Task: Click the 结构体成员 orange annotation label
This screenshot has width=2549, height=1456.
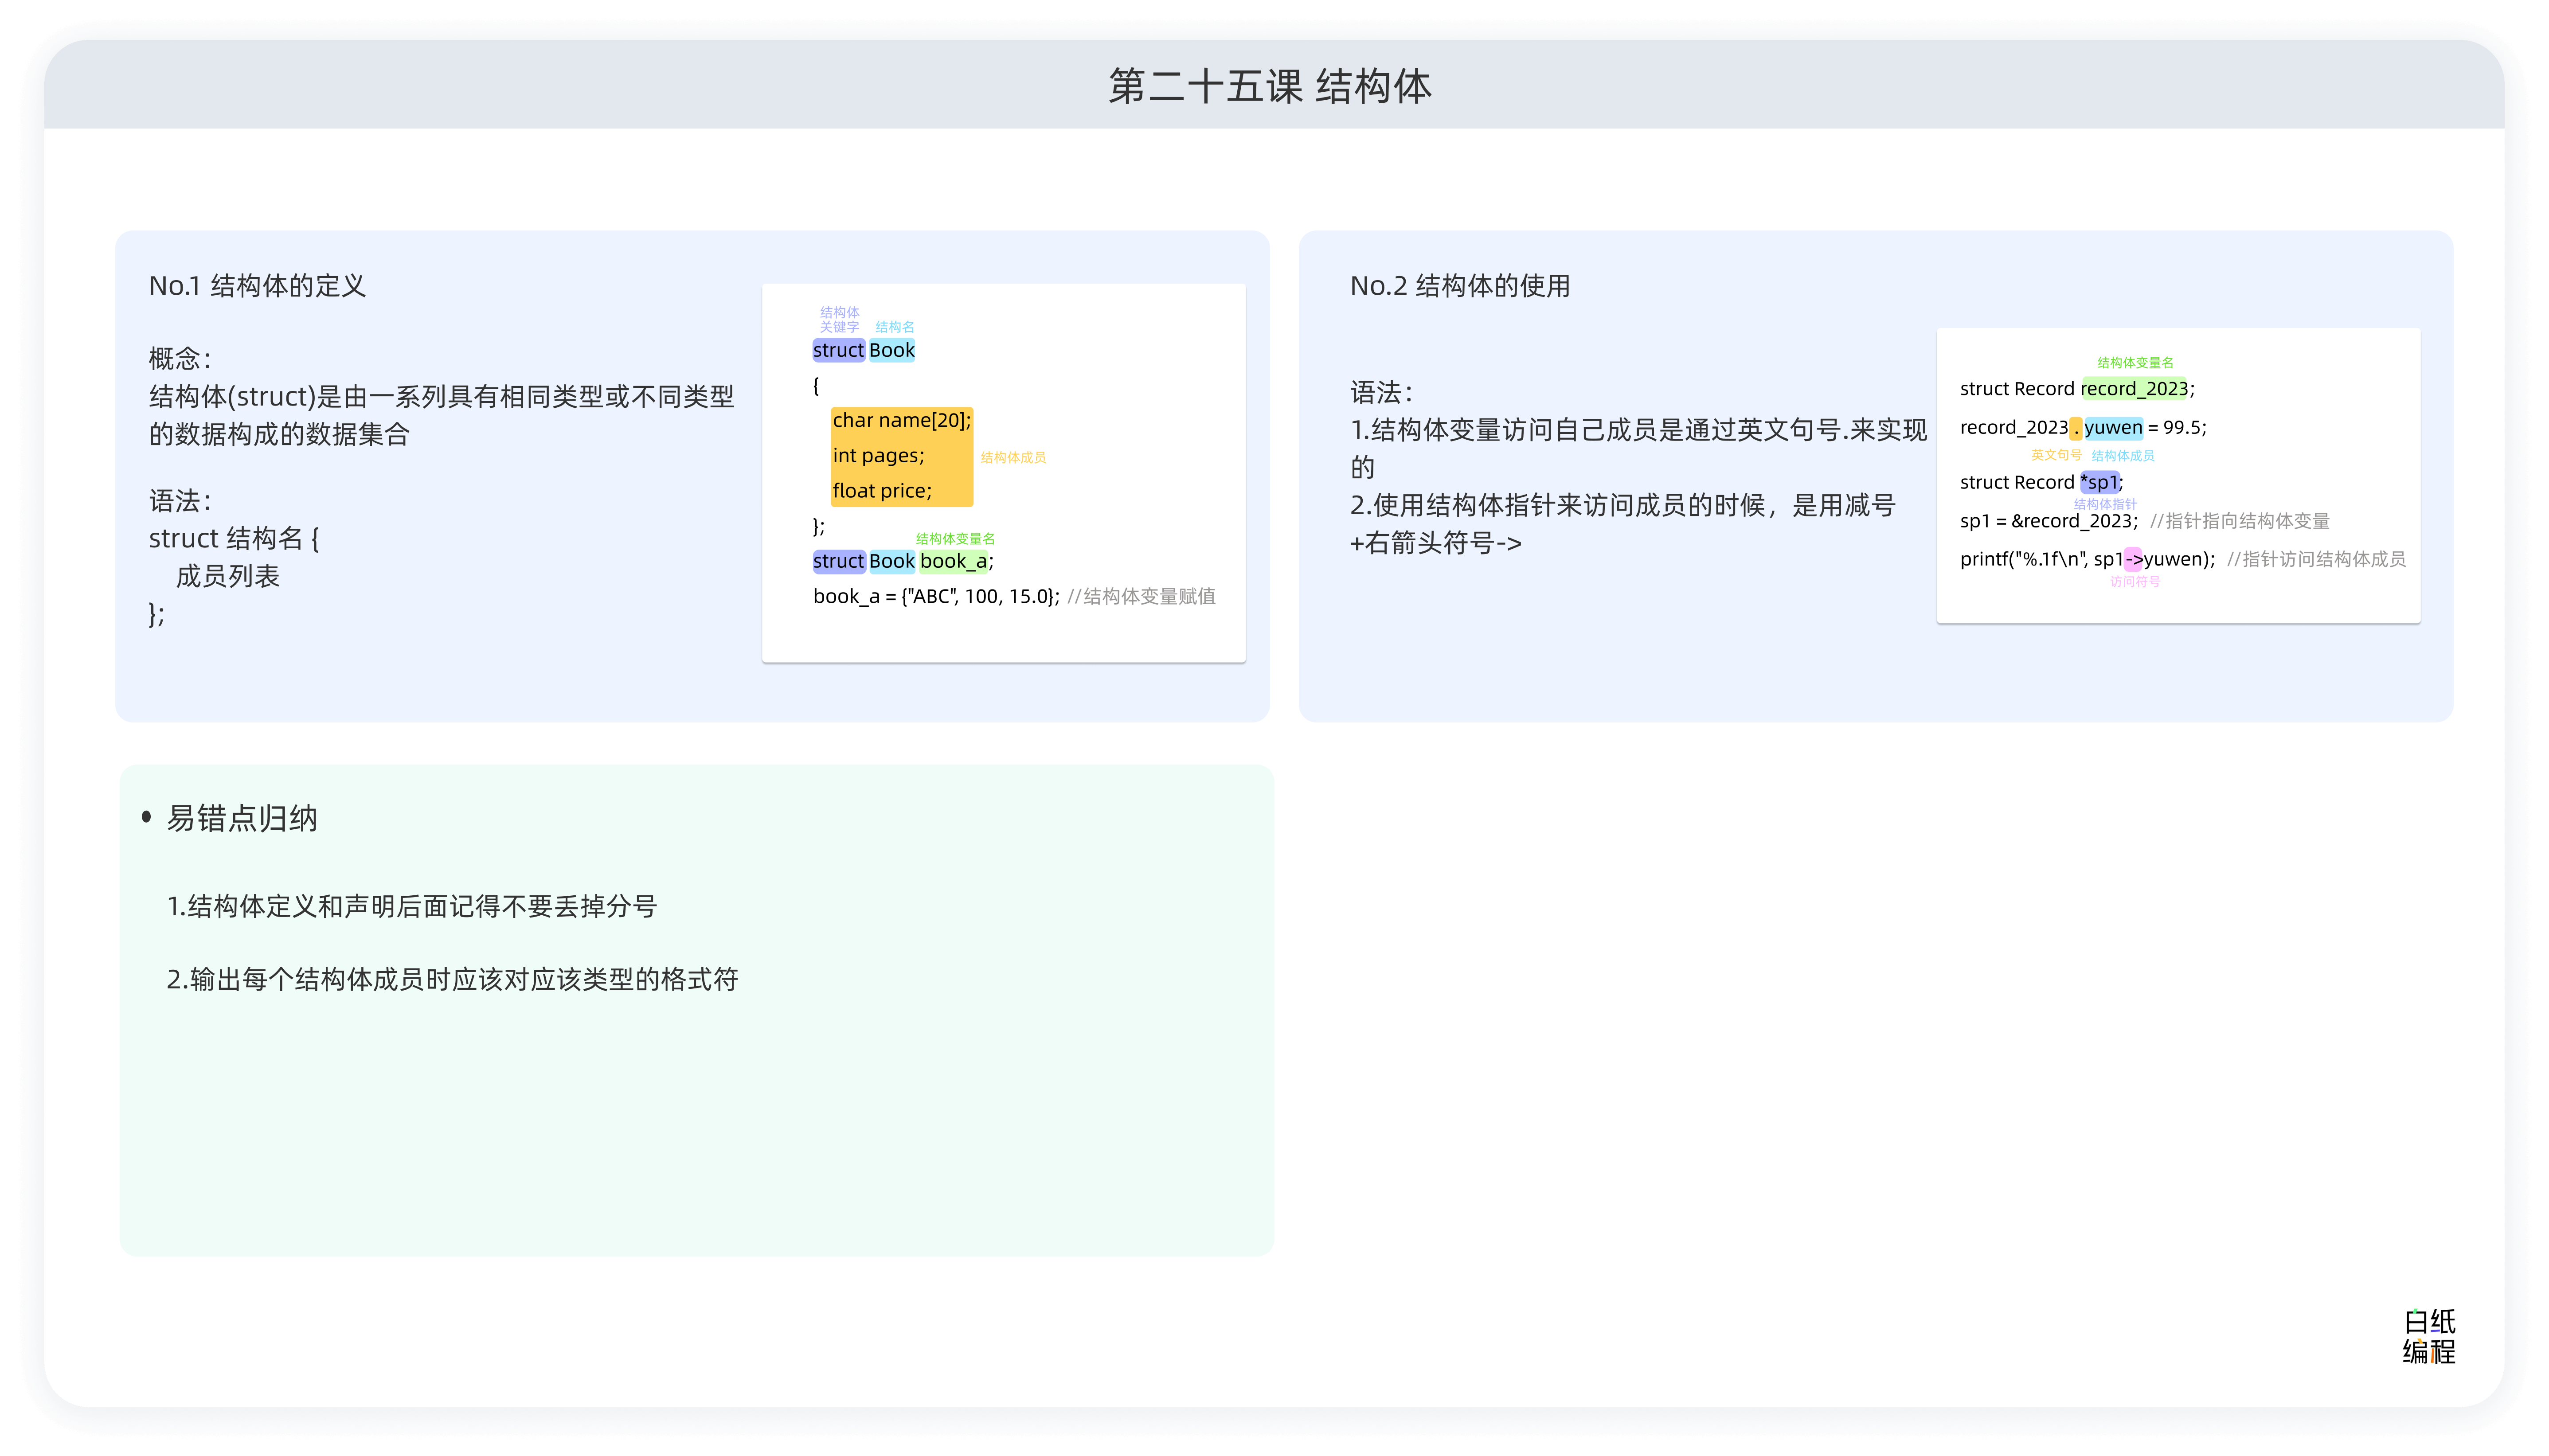Action: pyautogui.click(x=1013, y=458)
